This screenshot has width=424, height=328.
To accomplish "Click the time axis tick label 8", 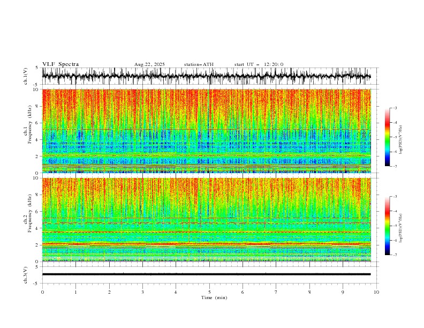I will [309, 292].
